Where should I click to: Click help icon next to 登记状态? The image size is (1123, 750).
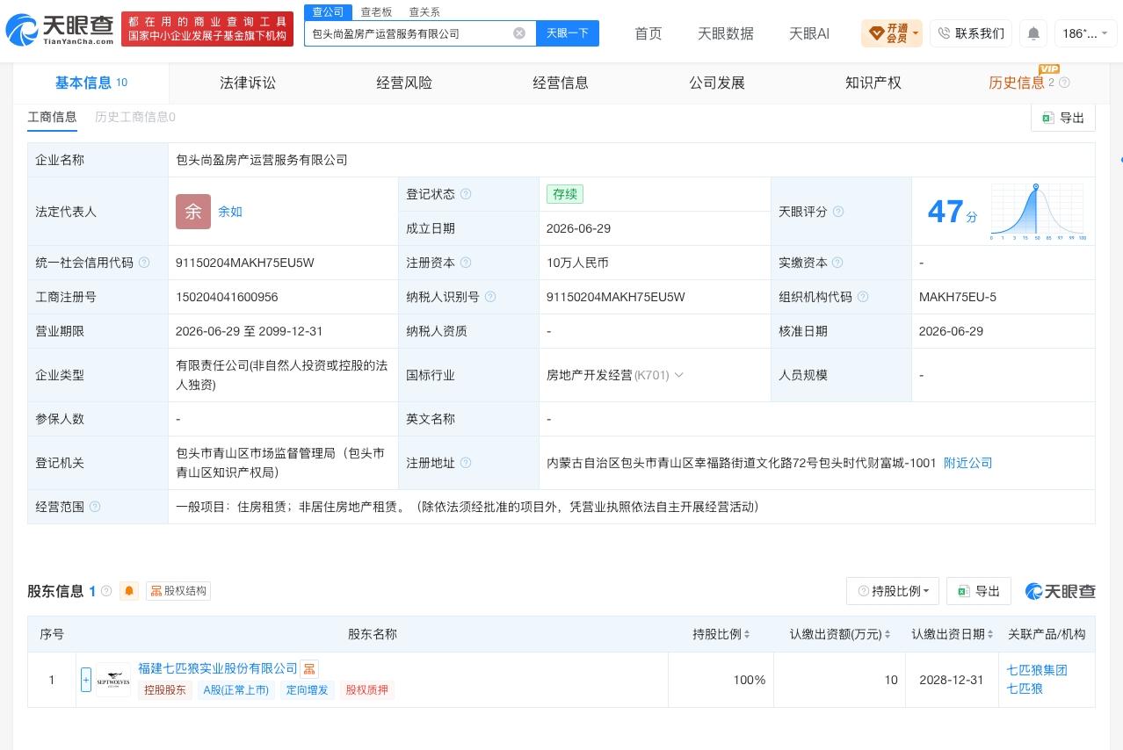466,194
